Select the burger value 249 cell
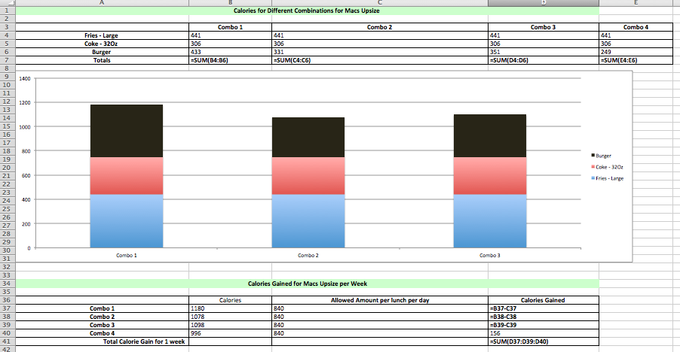Image resolution: width=680 pixels, height=352 pixels. [636, 52]
